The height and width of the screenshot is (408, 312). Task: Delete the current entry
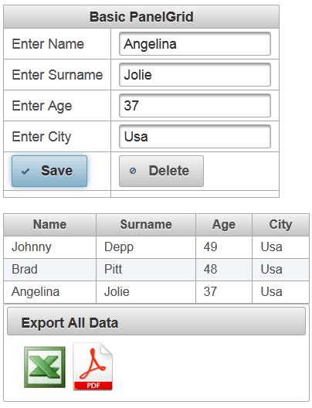[161, 171]
